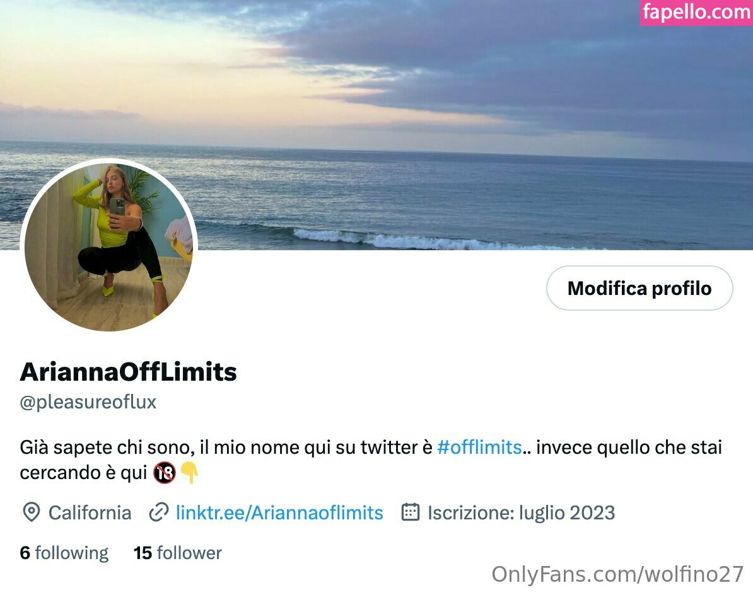Open the linktr.ee/Ariannaoflimits link
753x595 pixels.
pos(279,512)
